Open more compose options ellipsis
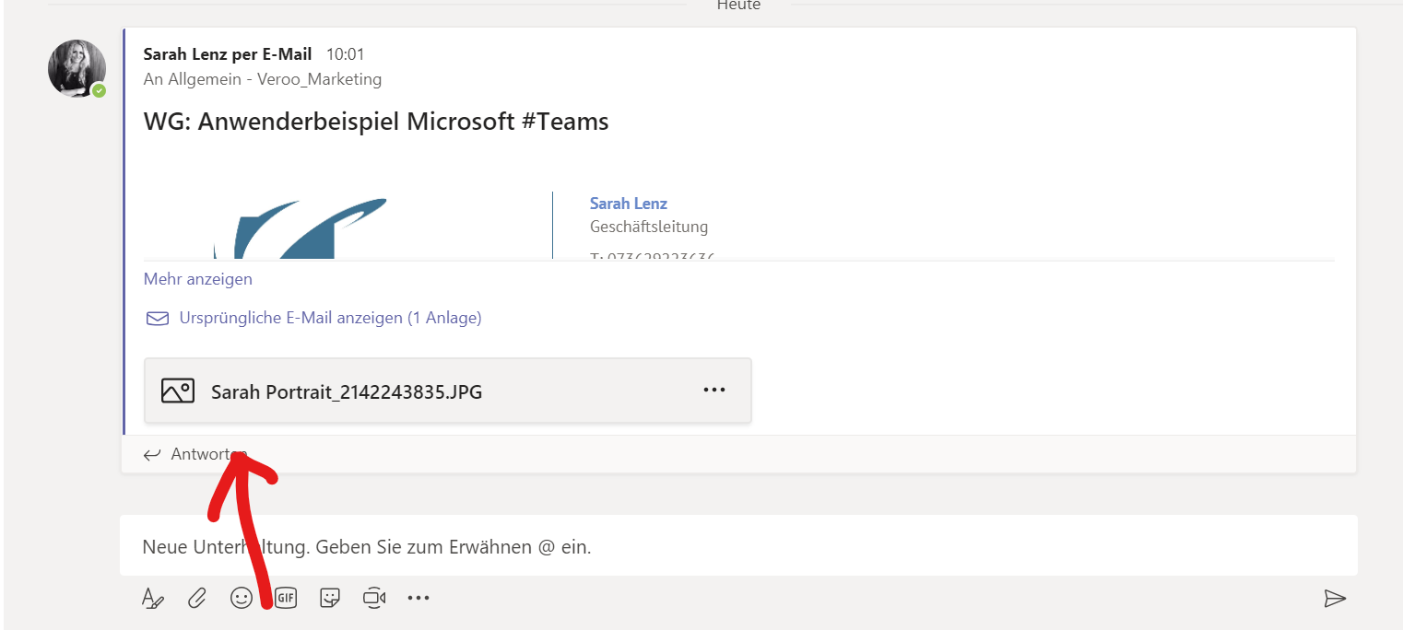Screen dimensions: 1403x630 coord(419,599)
